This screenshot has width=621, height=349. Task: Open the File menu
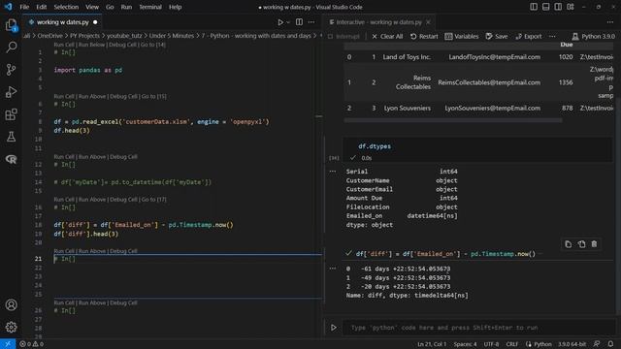pyautogui.click(x=24, y=7)
